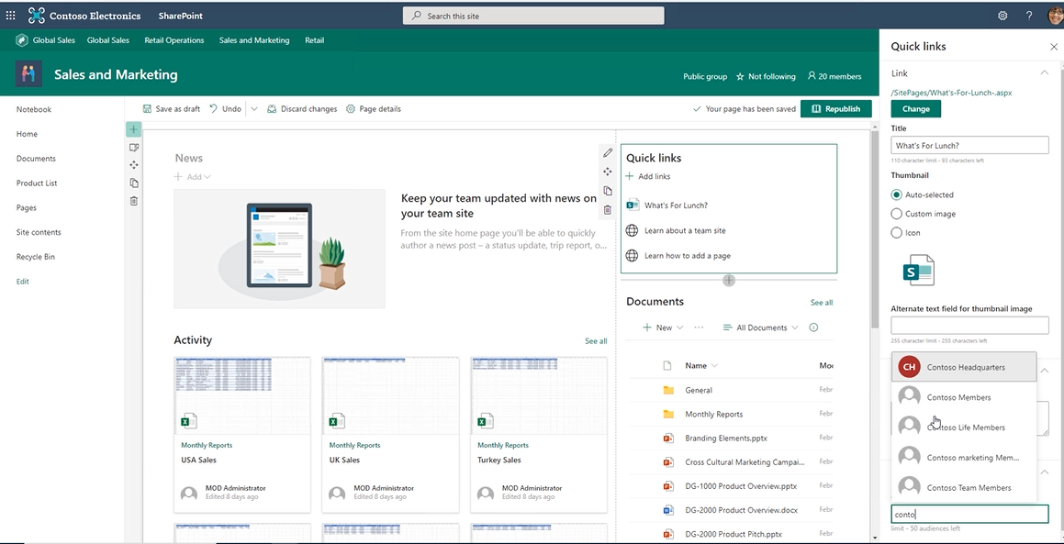
Task: Click the Republish button
Action: [x=836, y=108]
